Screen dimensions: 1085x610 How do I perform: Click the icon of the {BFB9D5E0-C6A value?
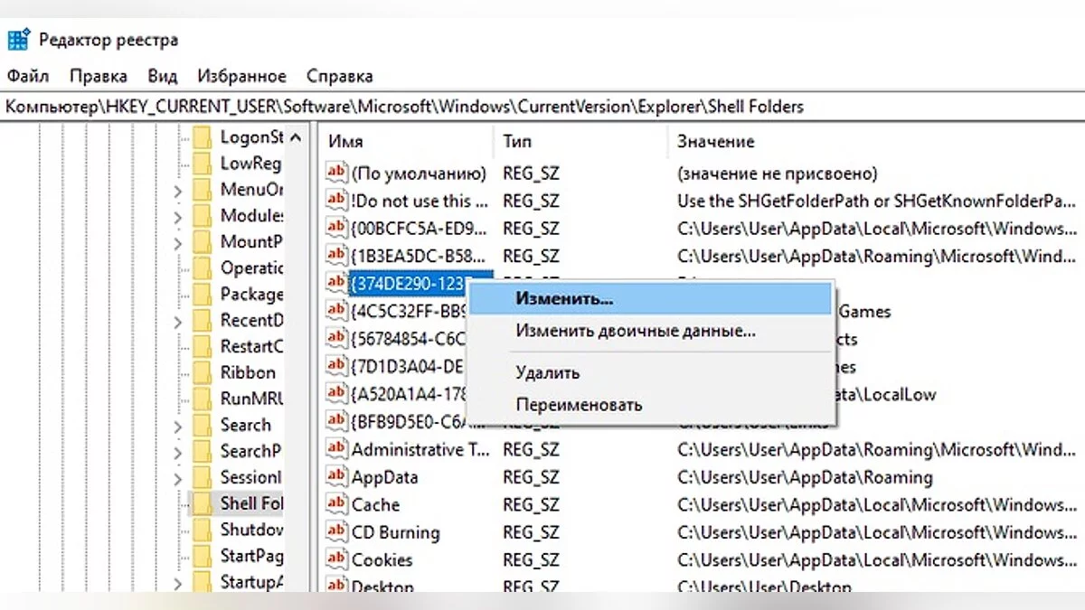tap(337, 421)
